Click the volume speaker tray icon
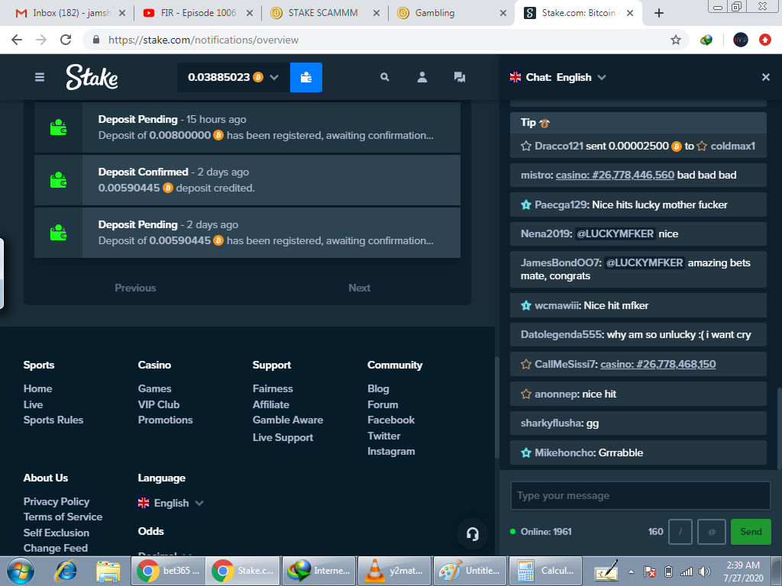Image resolution: width=782 pixels, height=586 pixels. coord(705,572)
